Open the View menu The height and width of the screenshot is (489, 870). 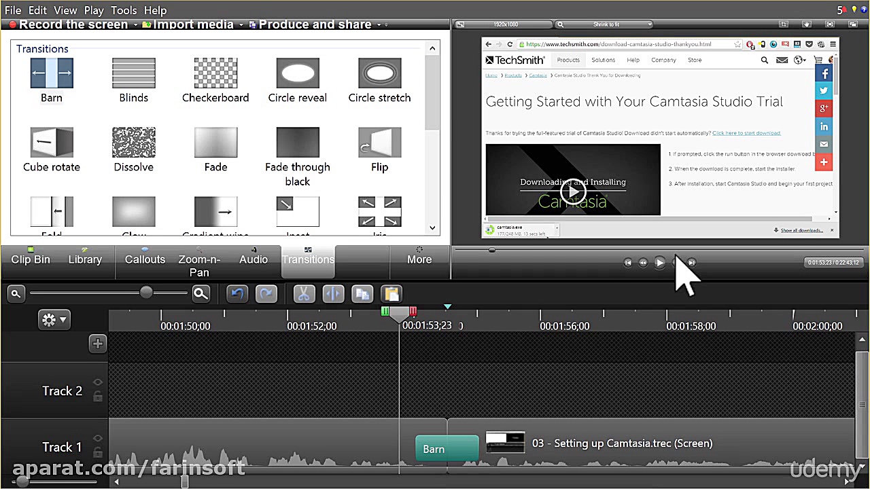pos(65,10)
